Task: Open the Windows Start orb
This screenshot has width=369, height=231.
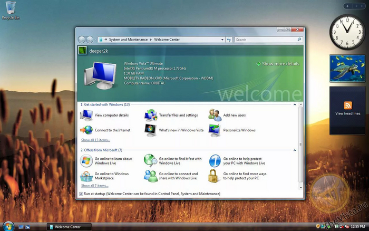Action: tap(8, 227)
